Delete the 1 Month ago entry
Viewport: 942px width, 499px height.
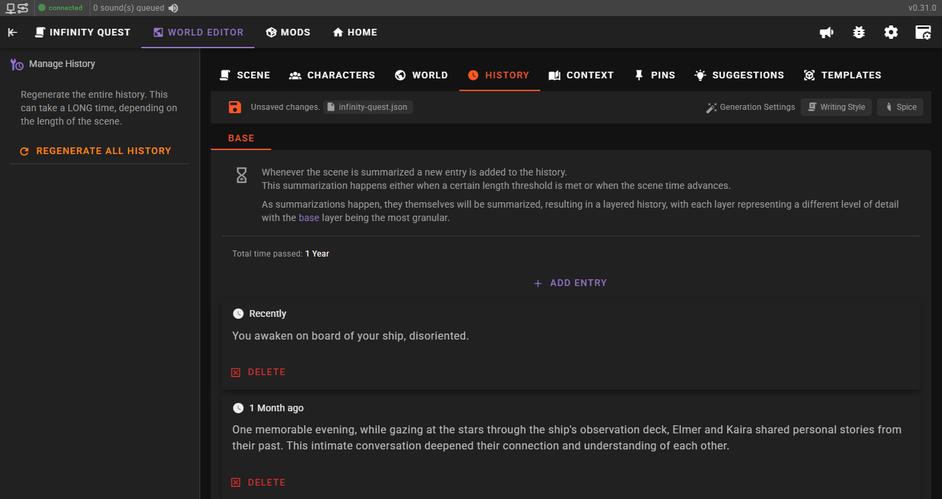click(258, 483)
